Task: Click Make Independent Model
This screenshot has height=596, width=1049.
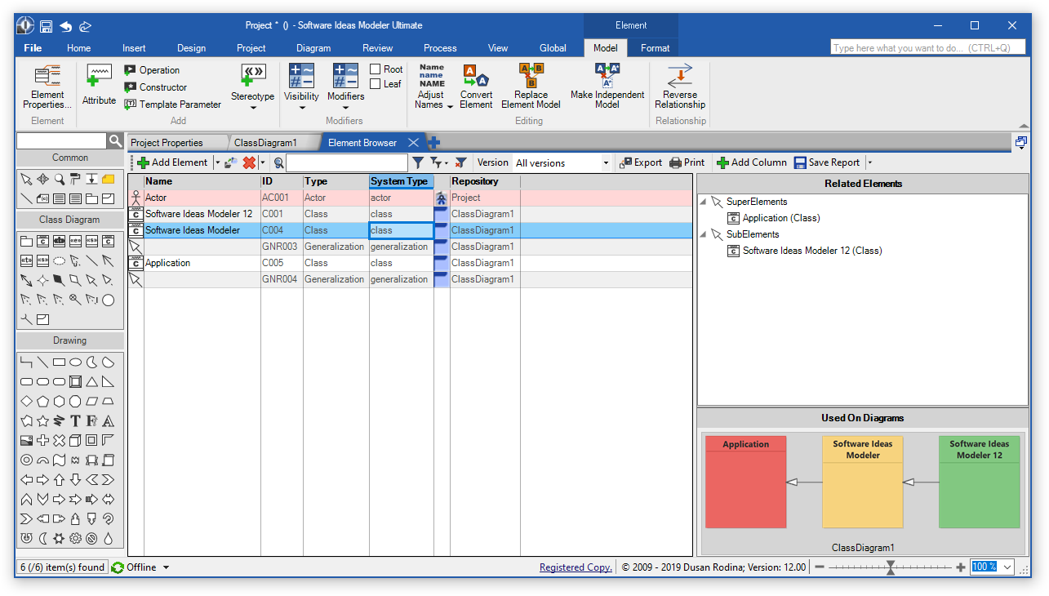Action: click(x=607, y=87)
